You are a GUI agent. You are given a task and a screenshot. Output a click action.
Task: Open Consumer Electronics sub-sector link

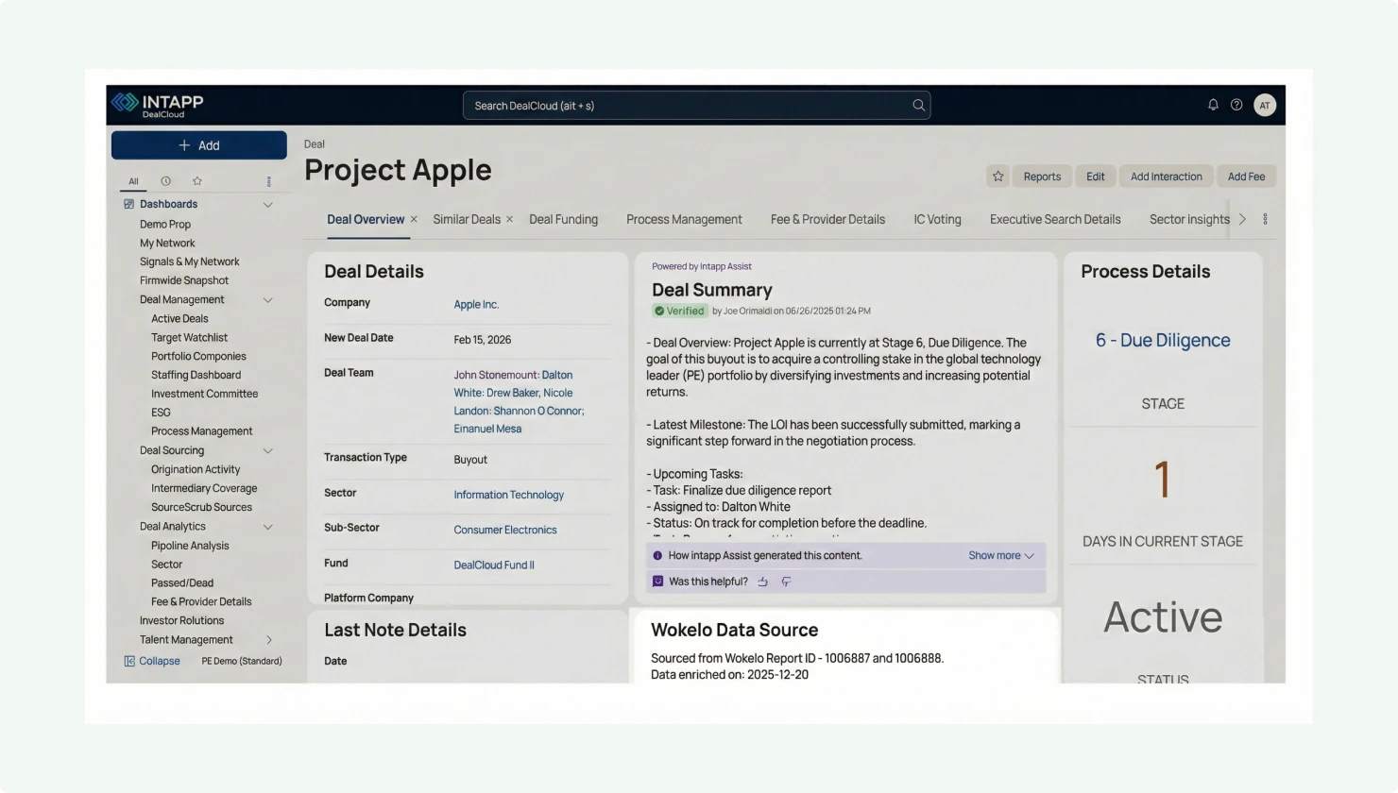click(505, 530)
